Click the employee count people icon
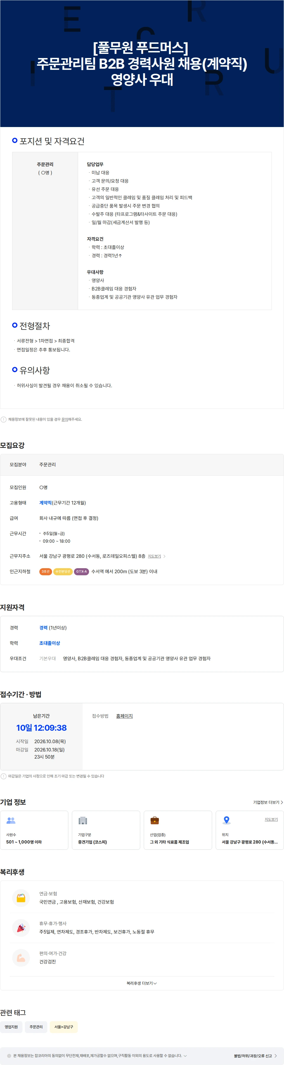The image size is (284, 1065). tap(11, 820)
